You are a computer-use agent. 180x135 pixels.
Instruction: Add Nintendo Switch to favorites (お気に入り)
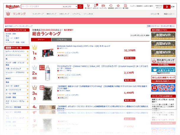[62, 55]
